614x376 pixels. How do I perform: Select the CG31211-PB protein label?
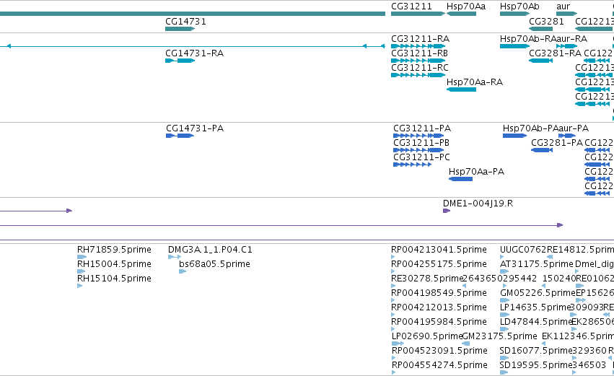pos(421,143)
